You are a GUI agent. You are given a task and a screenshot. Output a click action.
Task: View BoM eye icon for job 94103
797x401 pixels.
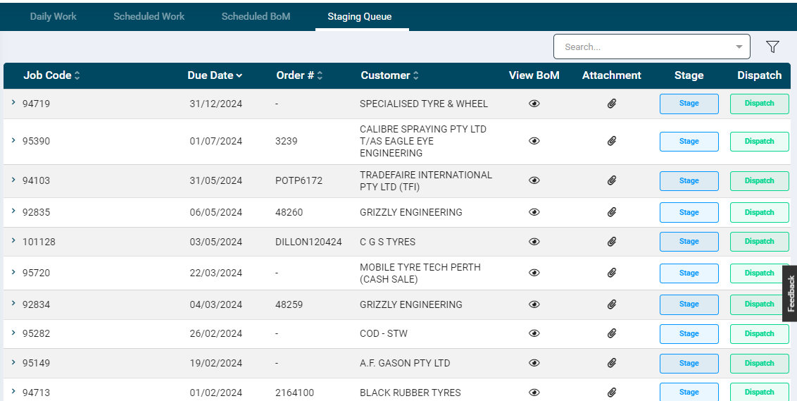click(534, 180)
